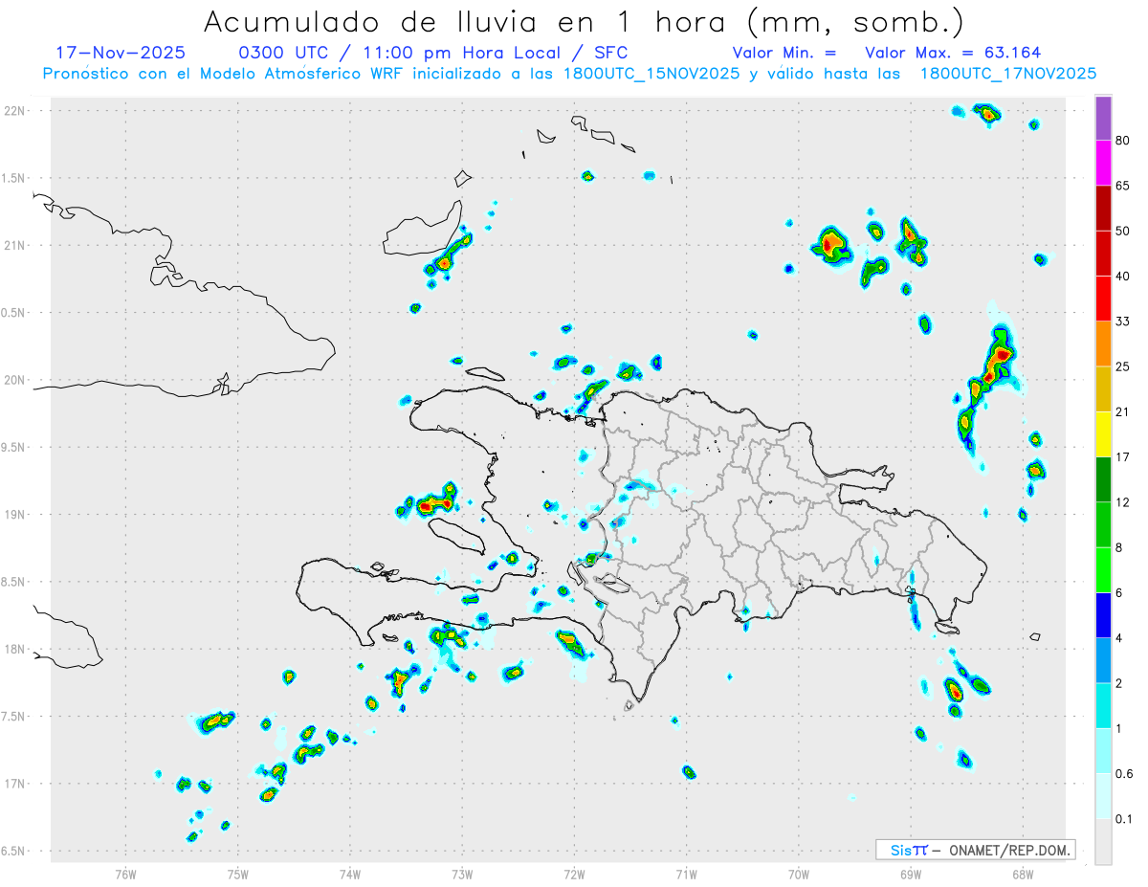Click the purple swatch above 80 in colorbar
The width and height of the screenshot is (1148, 887).
click(1103, 118)
